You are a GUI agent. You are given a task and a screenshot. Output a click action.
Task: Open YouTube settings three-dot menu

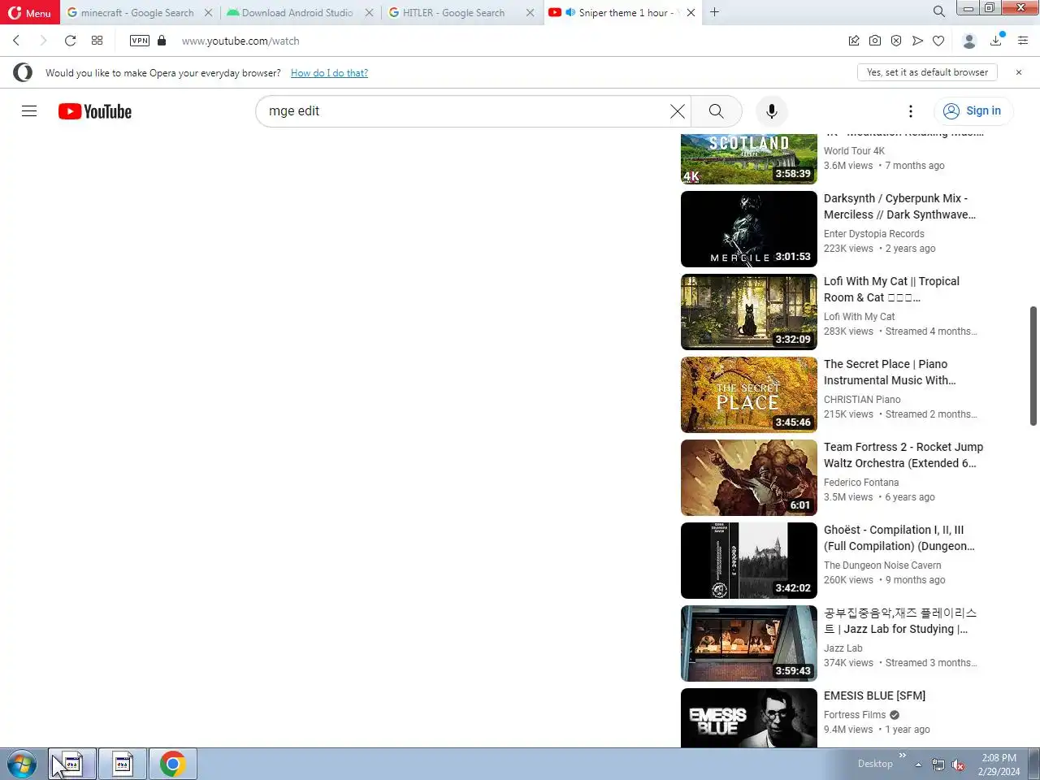pos(911,111)
